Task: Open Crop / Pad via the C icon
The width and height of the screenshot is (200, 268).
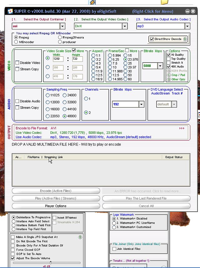Action: tap(169, 75)
